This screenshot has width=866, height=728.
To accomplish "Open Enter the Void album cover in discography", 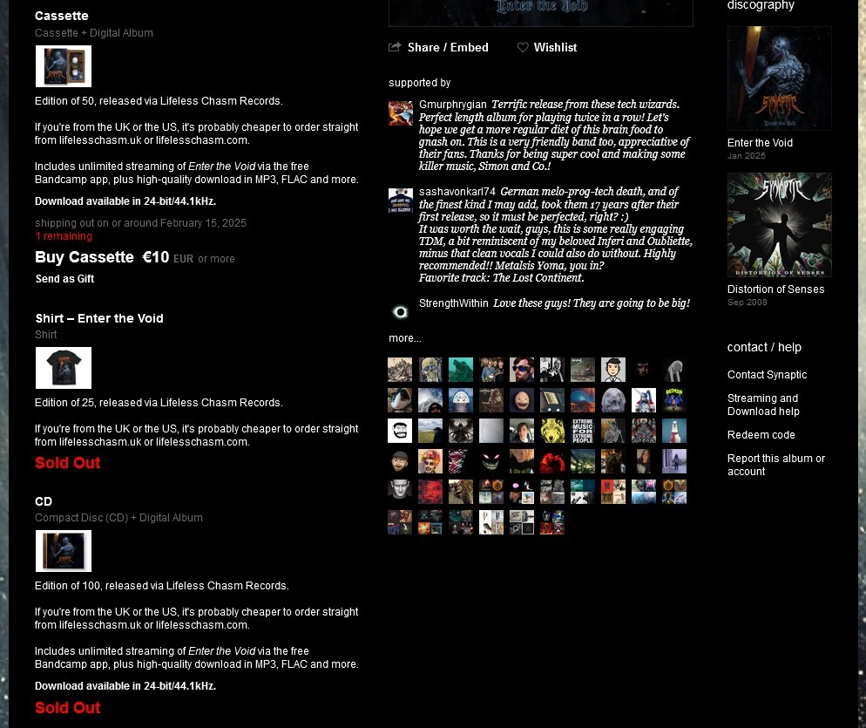I will pyautogui.click(x=779, y=78).
